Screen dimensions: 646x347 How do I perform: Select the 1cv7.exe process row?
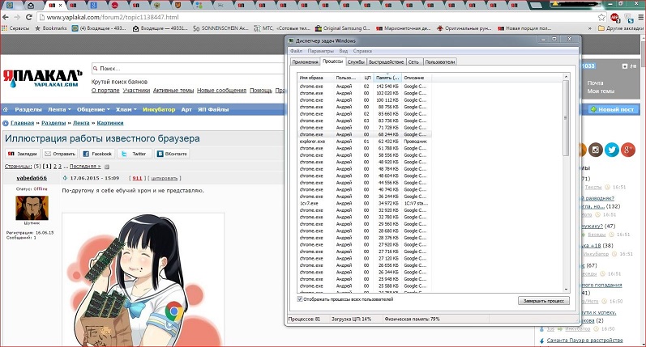coord(364,204)
